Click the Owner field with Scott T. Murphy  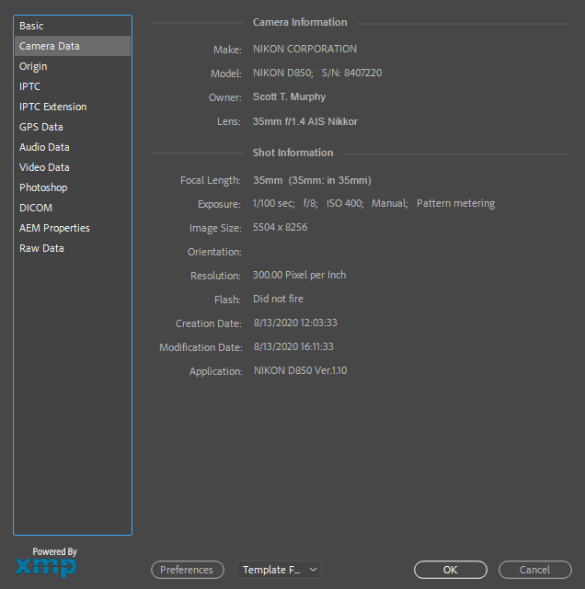click(289, 97)
